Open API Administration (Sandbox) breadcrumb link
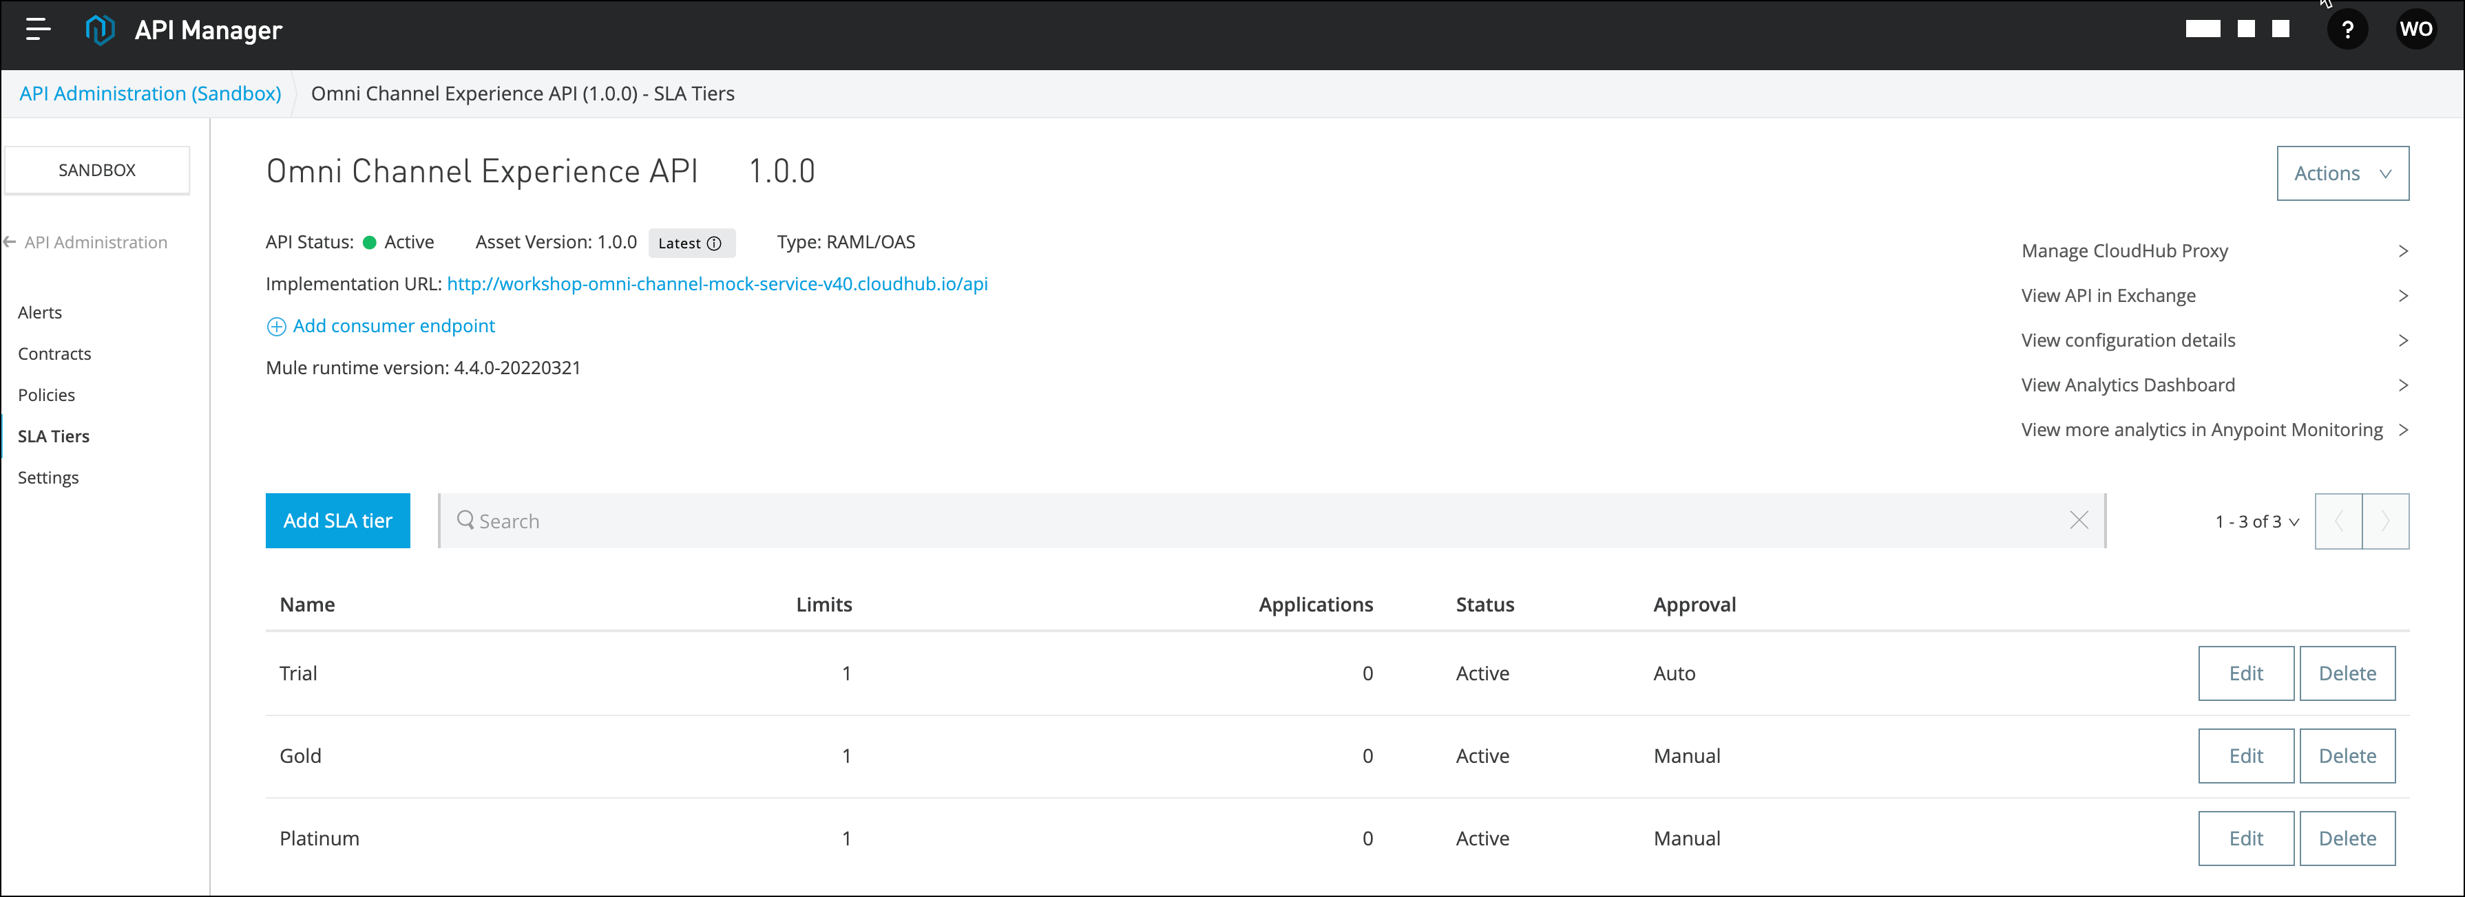 (150, 94)
